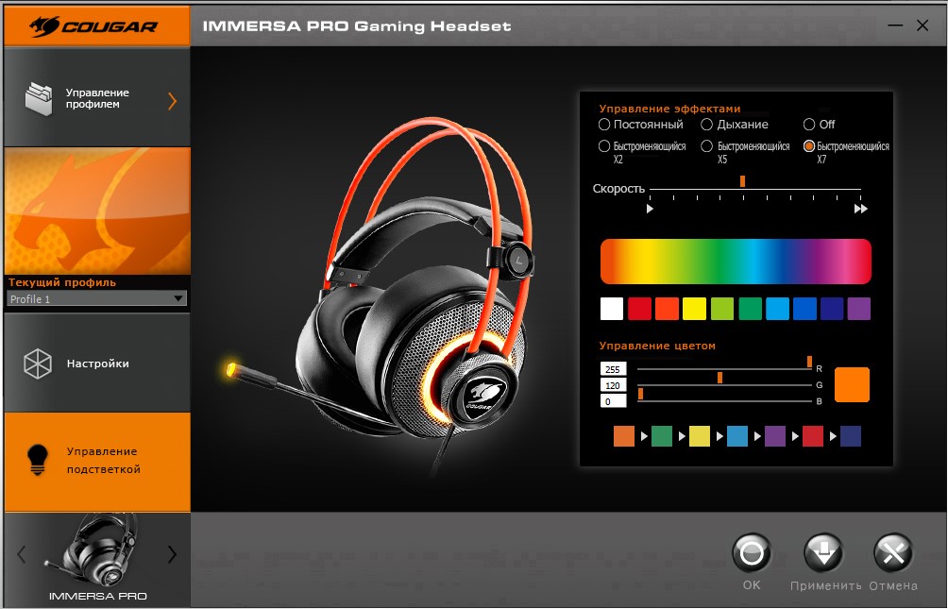The height and width of the screenshot is (609, 948).
Task: Select Быстроменяющийся X7 radio button
Action: click(809, 146)
